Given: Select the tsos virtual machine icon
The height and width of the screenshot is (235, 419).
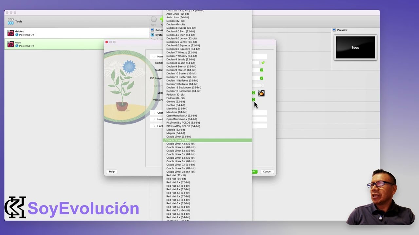Looking at the screenshot, I should (10, 44).
